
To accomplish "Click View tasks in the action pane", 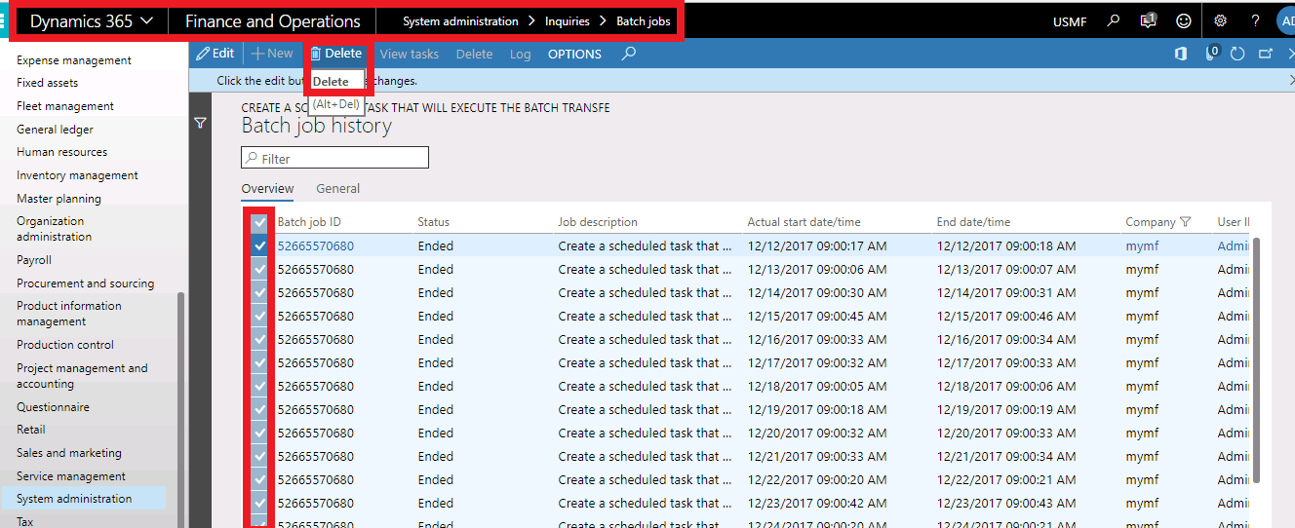I will pos(410,55).
